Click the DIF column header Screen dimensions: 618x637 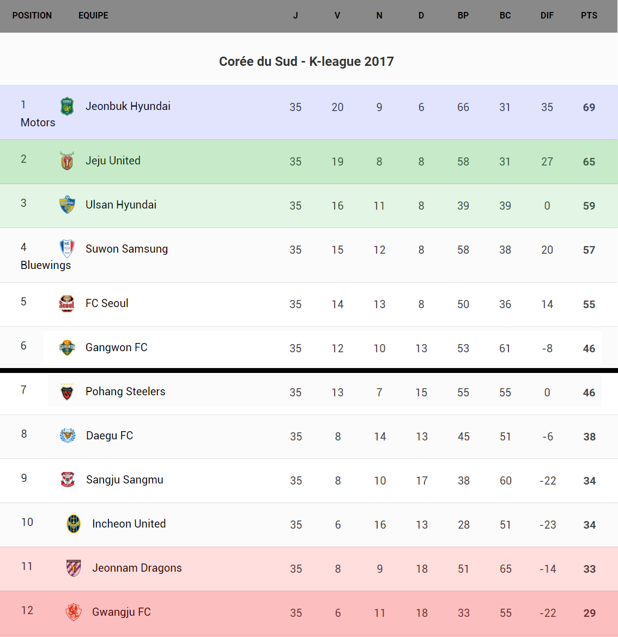[547, 15]
